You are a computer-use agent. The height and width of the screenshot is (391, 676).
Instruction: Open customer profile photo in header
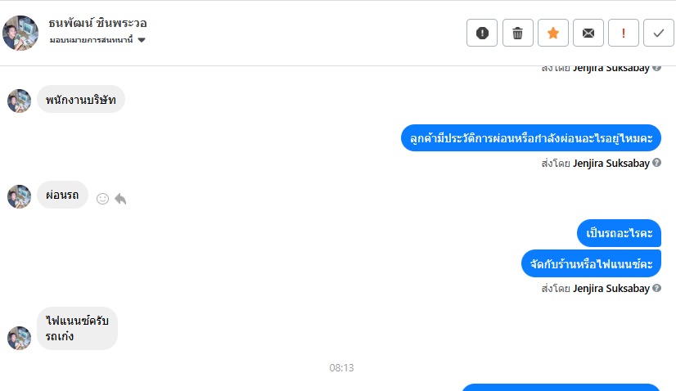[x=20, y=33]
